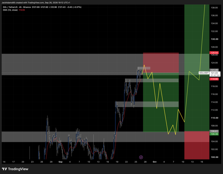Image resolution: width=223 pixels, height=174 pixels.
Task: Click the purple lightning event icon
Action: point(141,157)
